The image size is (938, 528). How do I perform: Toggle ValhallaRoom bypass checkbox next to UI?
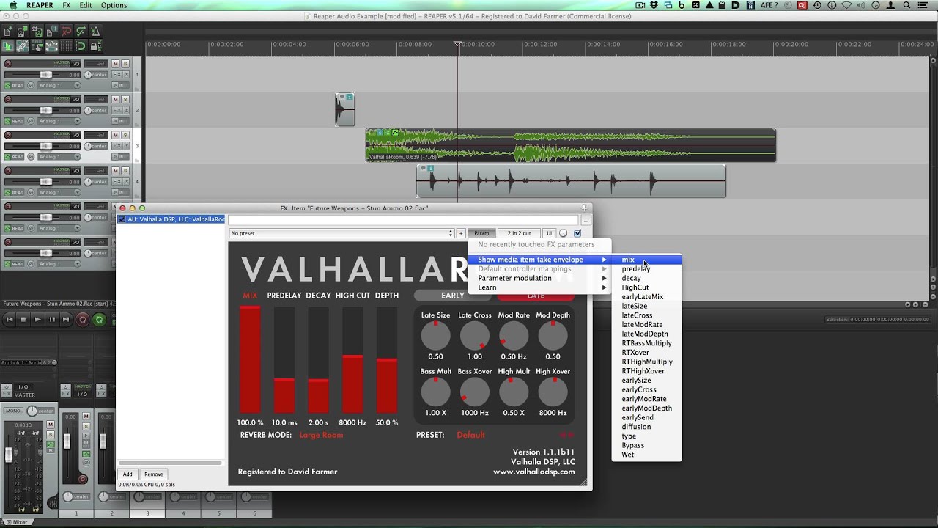pyautogui.click(x=577, y=233)
